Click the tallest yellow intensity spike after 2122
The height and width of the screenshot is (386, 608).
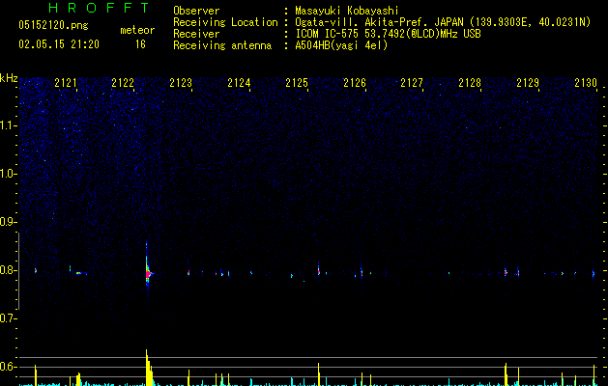[x=148, y=368]
